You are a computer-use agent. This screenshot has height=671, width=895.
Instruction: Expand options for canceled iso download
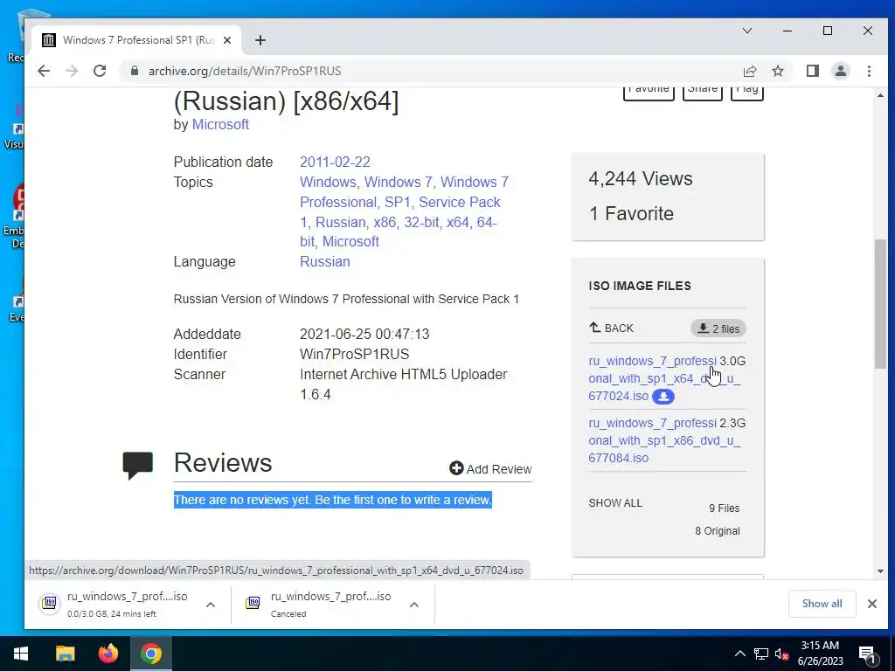pos(414,605)
